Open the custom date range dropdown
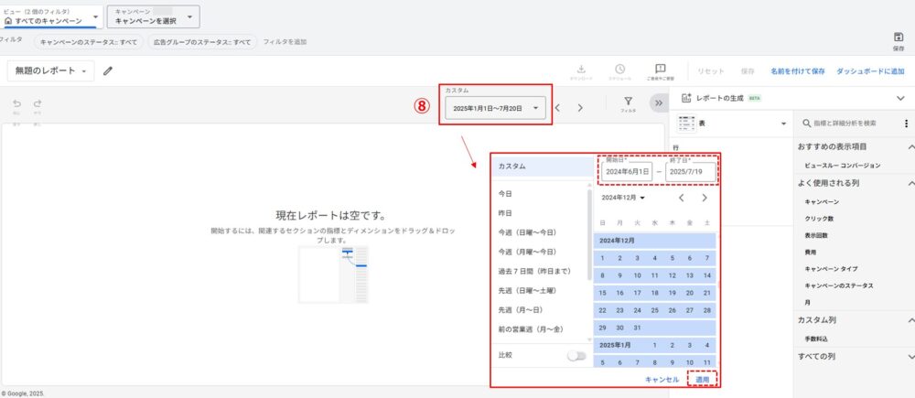 coord(494,108)
